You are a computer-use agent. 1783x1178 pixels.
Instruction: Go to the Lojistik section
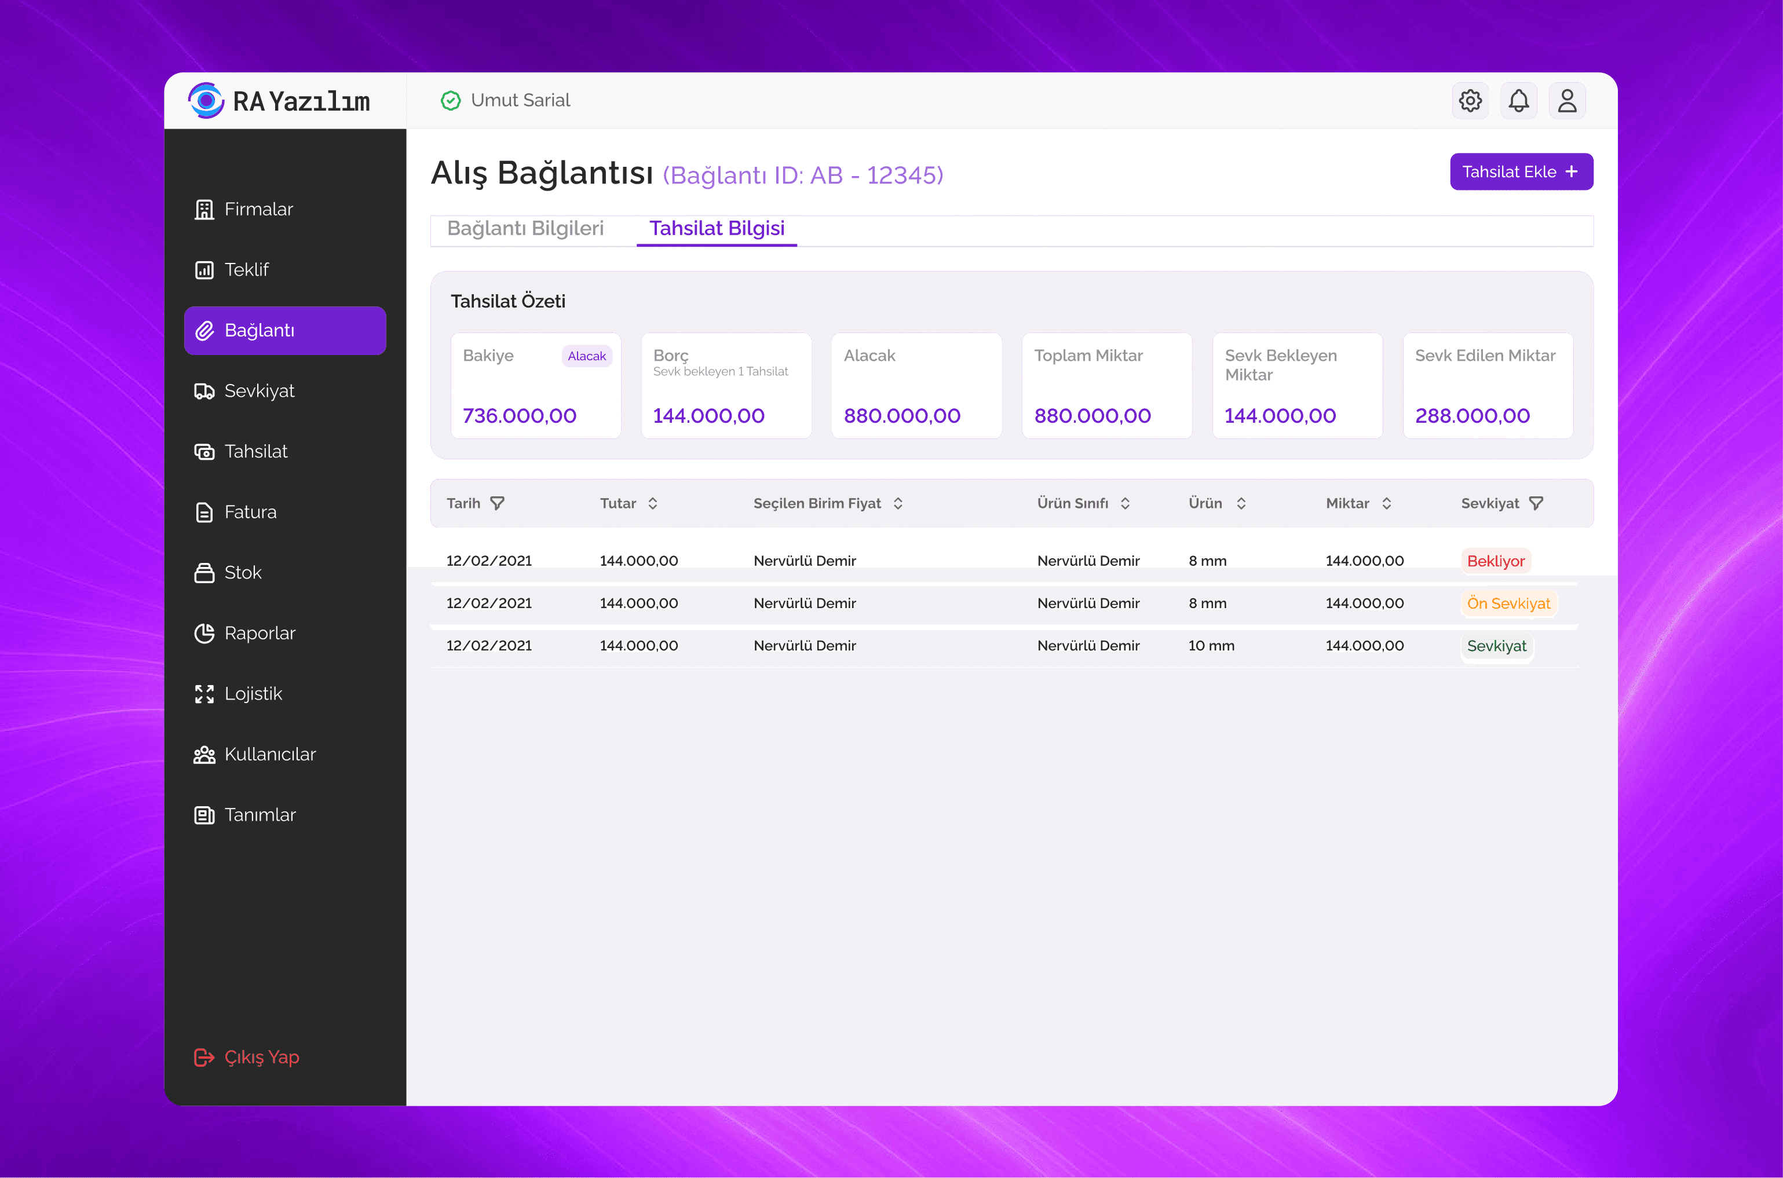click(253, 694)
